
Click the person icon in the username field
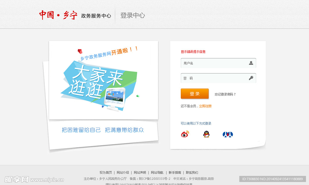coord(251,63)
